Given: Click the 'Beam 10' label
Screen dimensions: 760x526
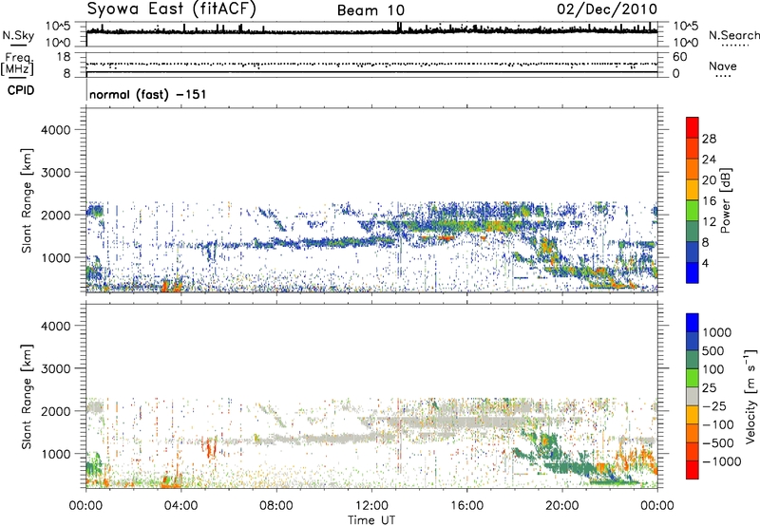Looking at the screenshot, I should [x=370, y=10].
